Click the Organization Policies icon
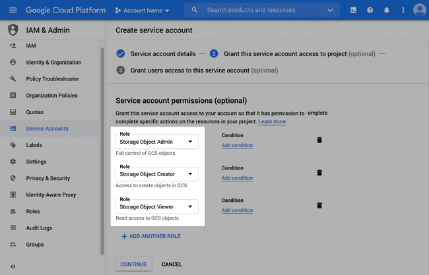The image size is (429, 275). (x=13, y=95)
